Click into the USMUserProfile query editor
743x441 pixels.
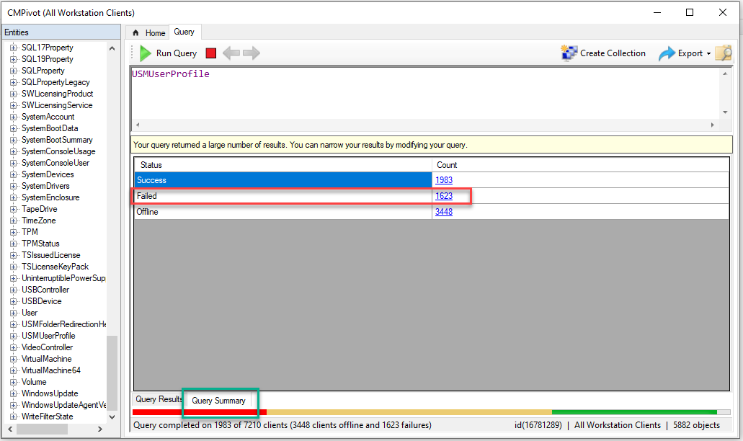point(425,93)
